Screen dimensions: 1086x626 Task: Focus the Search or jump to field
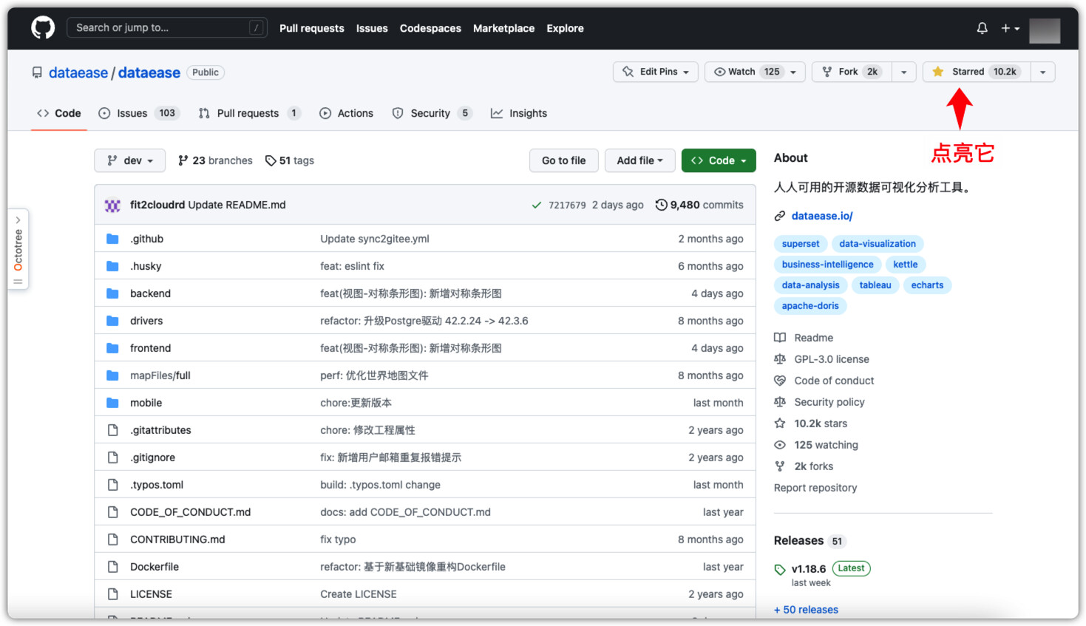[166, 28]
